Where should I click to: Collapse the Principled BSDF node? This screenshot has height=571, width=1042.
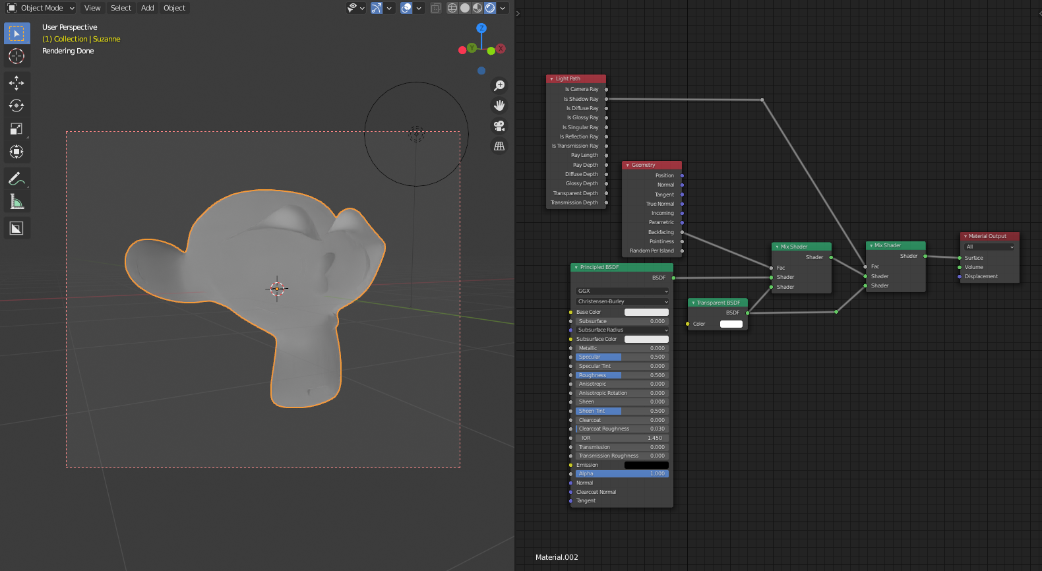click(576, 267)
